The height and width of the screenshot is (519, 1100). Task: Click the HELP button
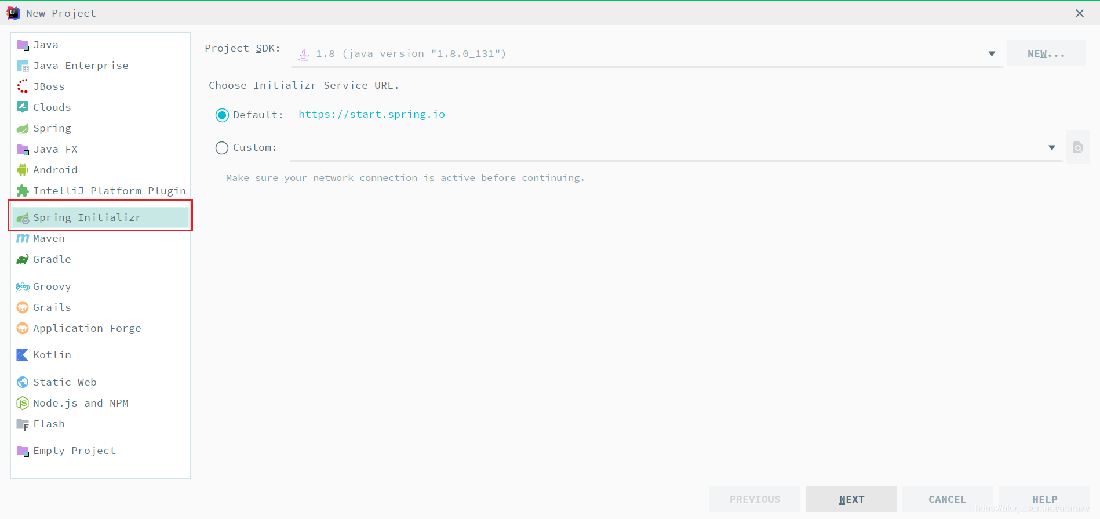1044,499
